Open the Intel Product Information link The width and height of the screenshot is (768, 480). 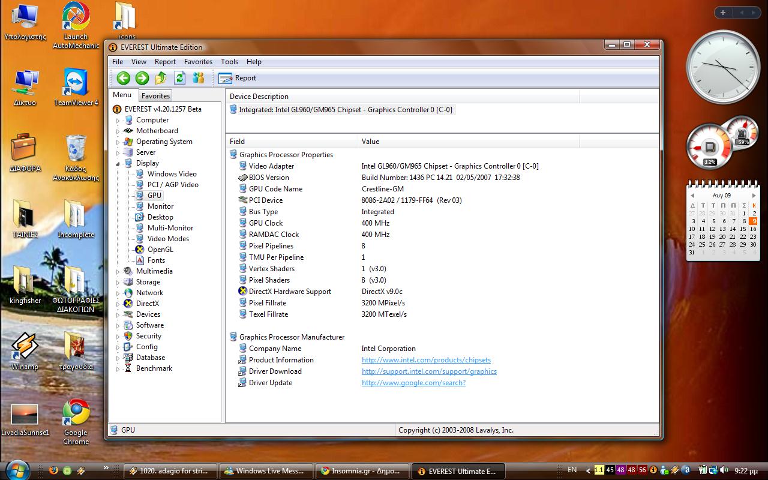click(x=426, y=360)
